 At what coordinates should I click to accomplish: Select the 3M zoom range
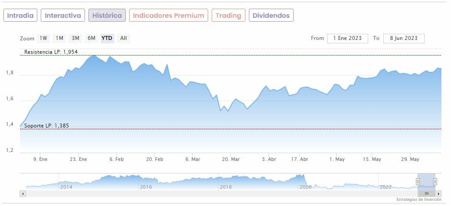coord(75,38)
